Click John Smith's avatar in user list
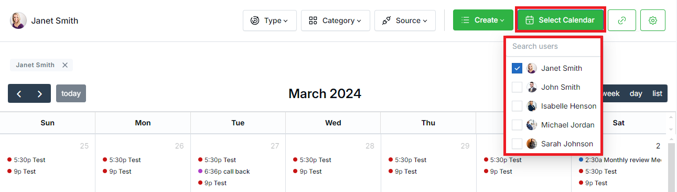This screenshot has width=677, height=192. tap(532, 87)
